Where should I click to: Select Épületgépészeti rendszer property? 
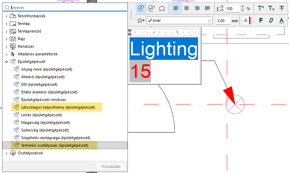pos(43,100)
